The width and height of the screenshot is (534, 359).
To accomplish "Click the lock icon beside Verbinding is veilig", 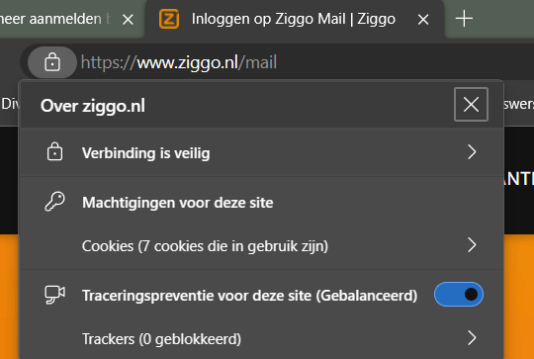I will pyautogui.click(x=54, y=152).
